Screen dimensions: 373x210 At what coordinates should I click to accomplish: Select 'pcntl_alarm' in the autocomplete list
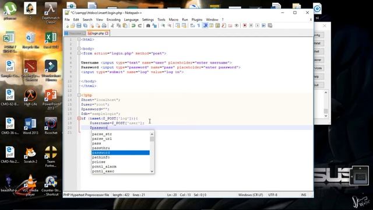(x=121, y=166)
